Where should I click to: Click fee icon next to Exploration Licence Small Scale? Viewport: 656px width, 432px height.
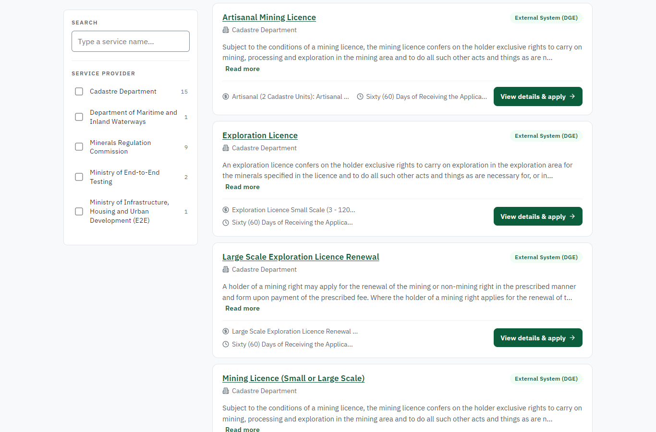226,210
